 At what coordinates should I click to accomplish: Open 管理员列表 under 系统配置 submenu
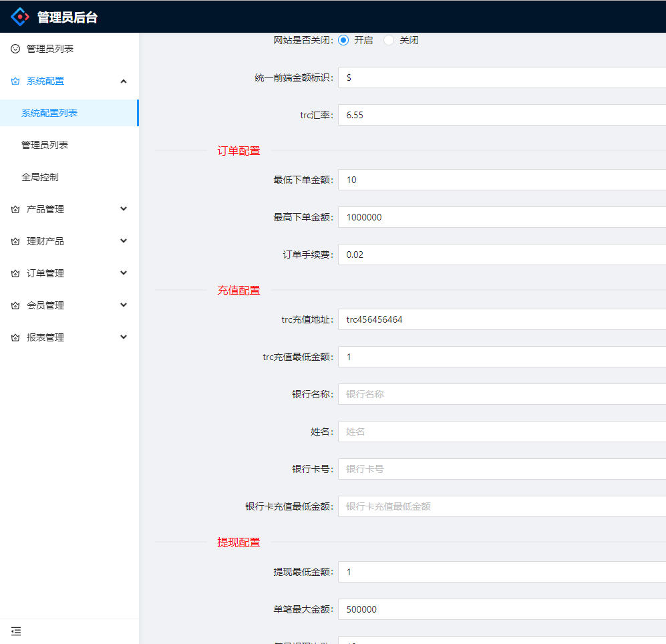coord(45,145)
